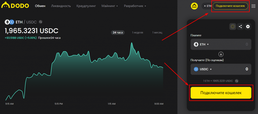Expand the Разработчик dropdown menu
The image size is (258, 114).
135,6
